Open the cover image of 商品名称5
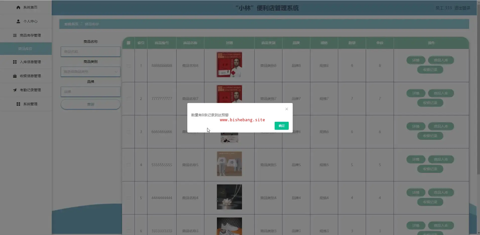 (x=229, y=164)
